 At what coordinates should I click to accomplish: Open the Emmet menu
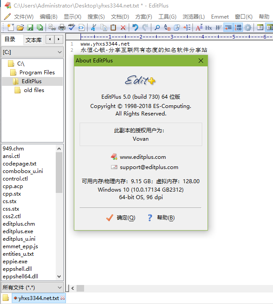[220, 17]
